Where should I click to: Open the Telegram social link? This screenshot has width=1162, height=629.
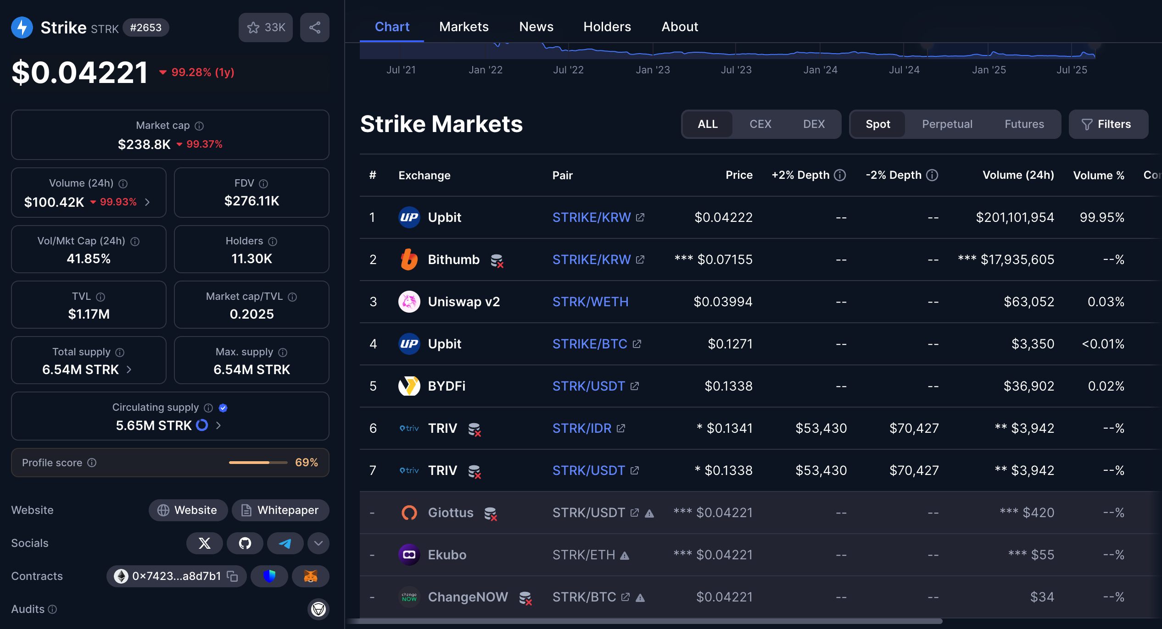coord(285,543)
